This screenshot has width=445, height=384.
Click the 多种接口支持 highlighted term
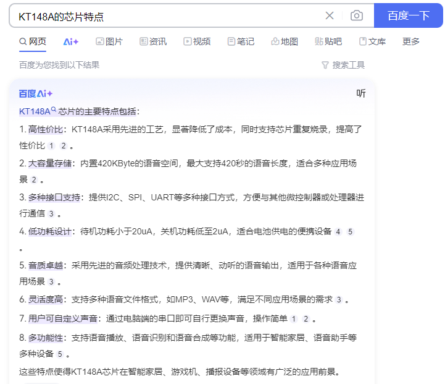54,197
